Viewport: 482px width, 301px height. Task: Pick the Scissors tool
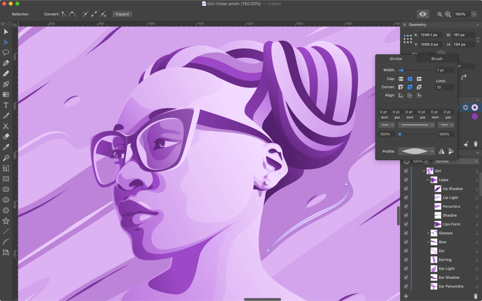click(6, 126)
